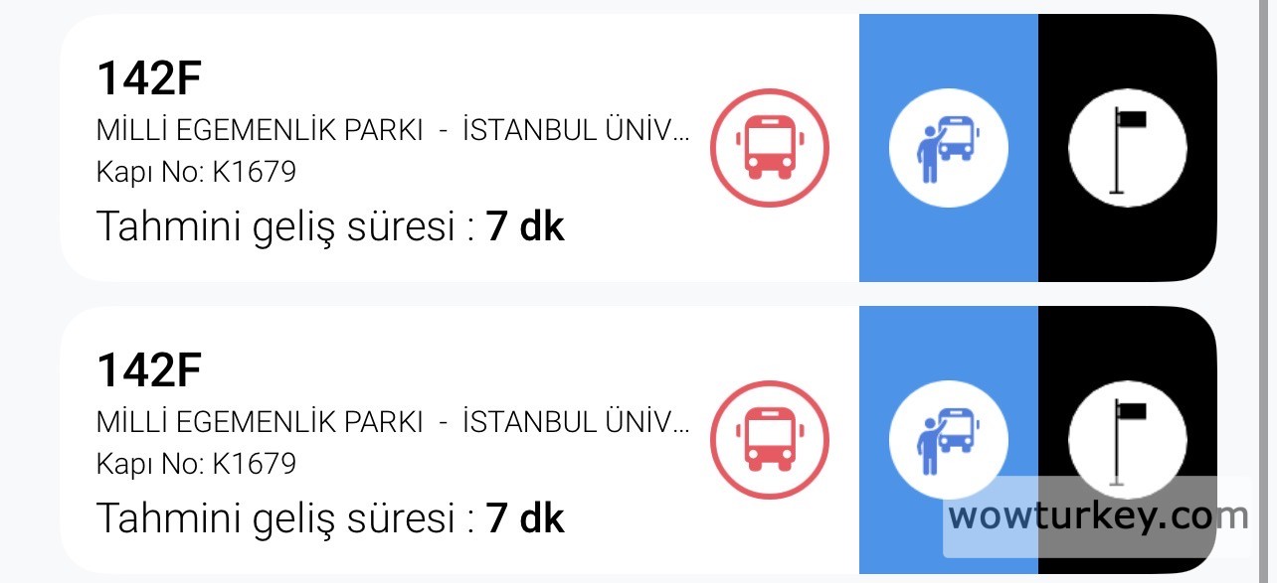Select Kapı No: K1679 in the second card

[196, 464]
